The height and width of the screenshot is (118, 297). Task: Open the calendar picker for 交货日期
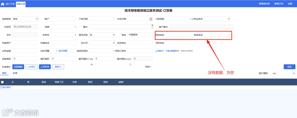pyautogui.click(x=151, y=19)
